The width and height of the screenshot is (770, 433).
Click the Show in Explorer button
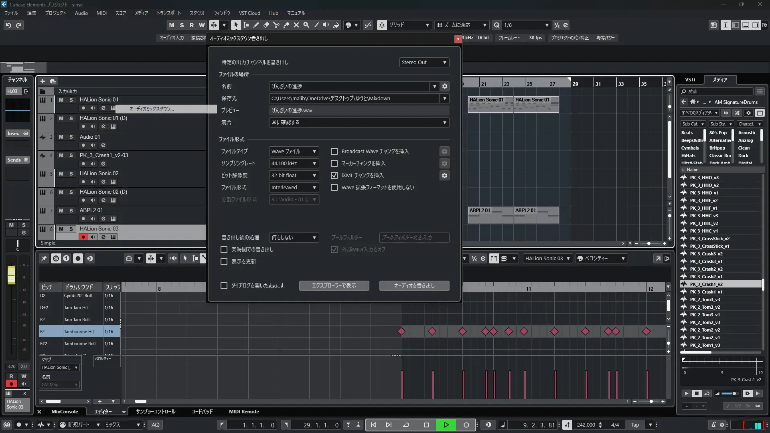tap(334, 285)
